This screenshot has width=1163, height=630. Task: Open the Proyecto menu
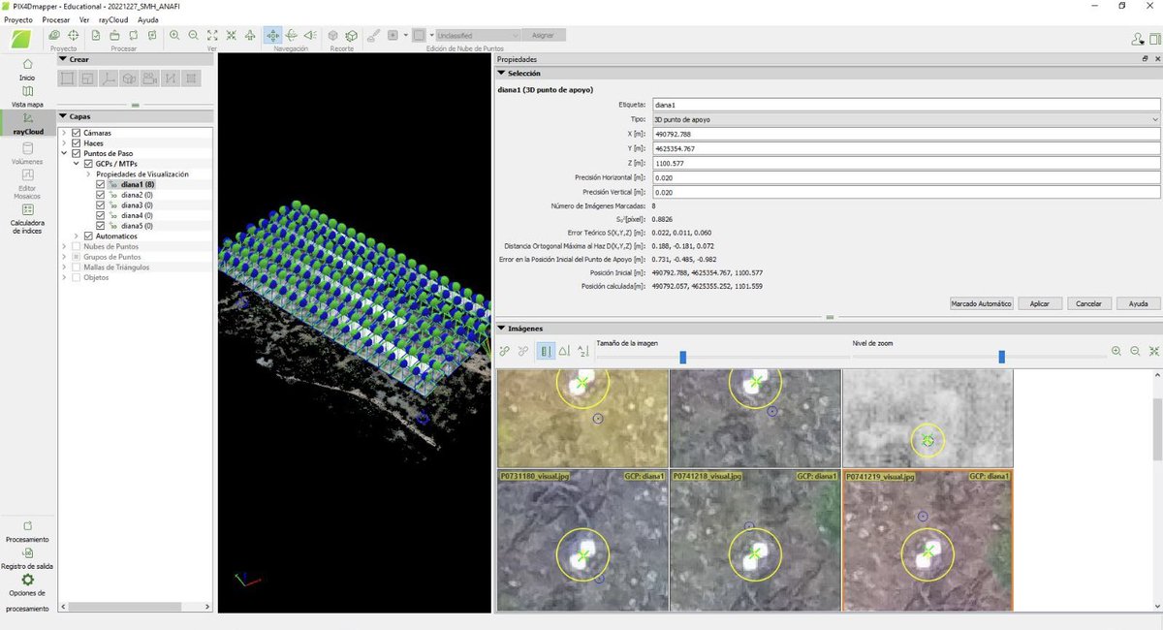pos(19,19)
